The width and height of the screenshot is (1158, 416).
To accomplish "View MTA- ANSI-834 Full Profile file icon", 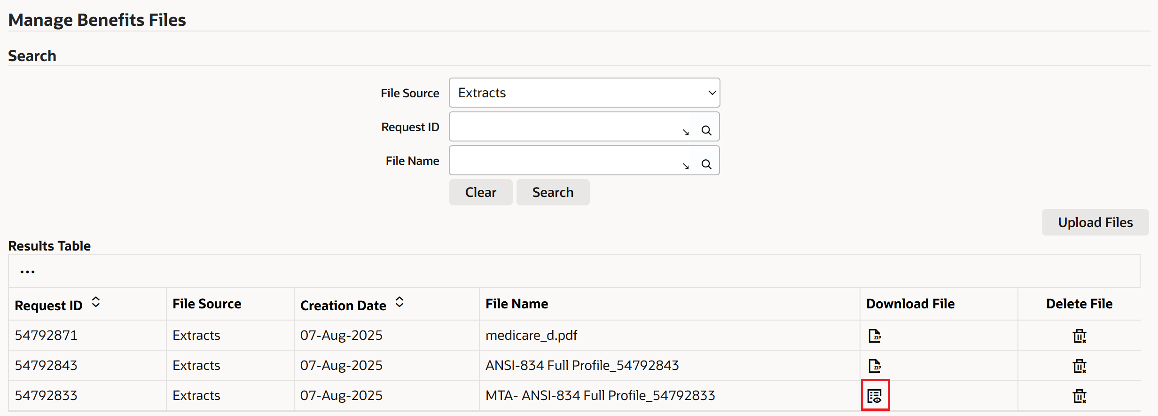I will click(x=875, y=396).
